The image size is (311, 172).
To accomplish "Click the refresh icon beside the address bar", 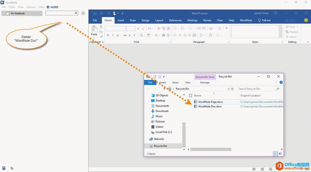I will pos(233,89).
